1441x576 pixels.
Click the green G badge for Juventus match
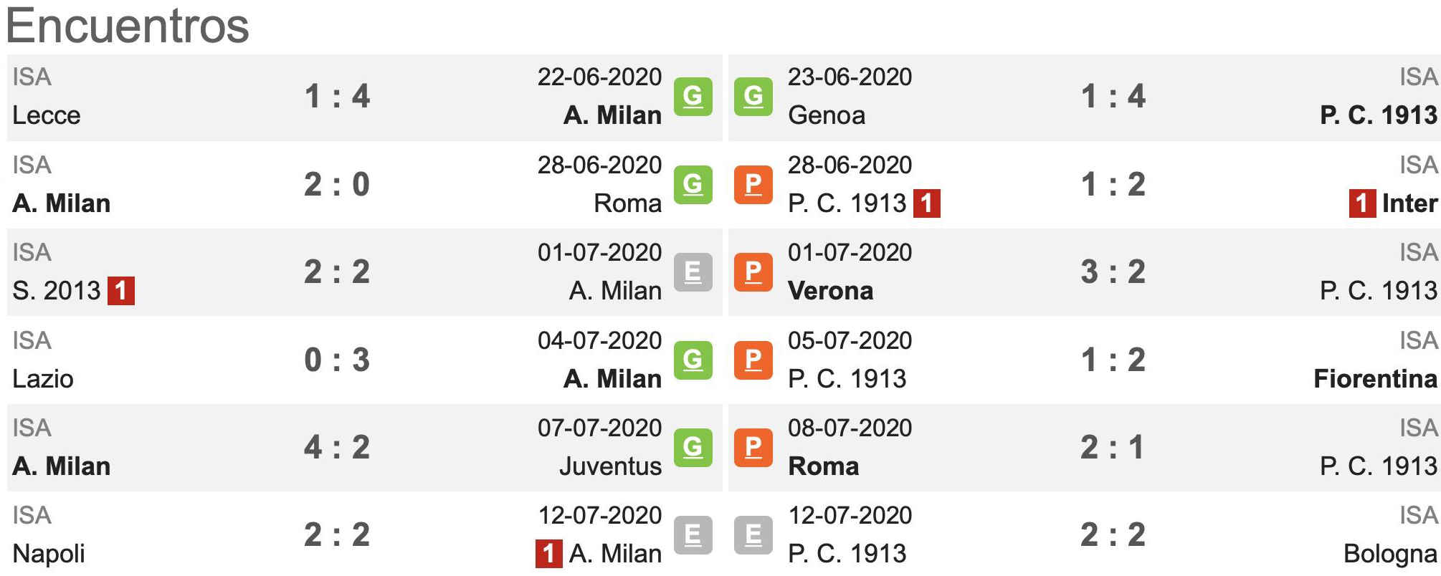(693, 447)
